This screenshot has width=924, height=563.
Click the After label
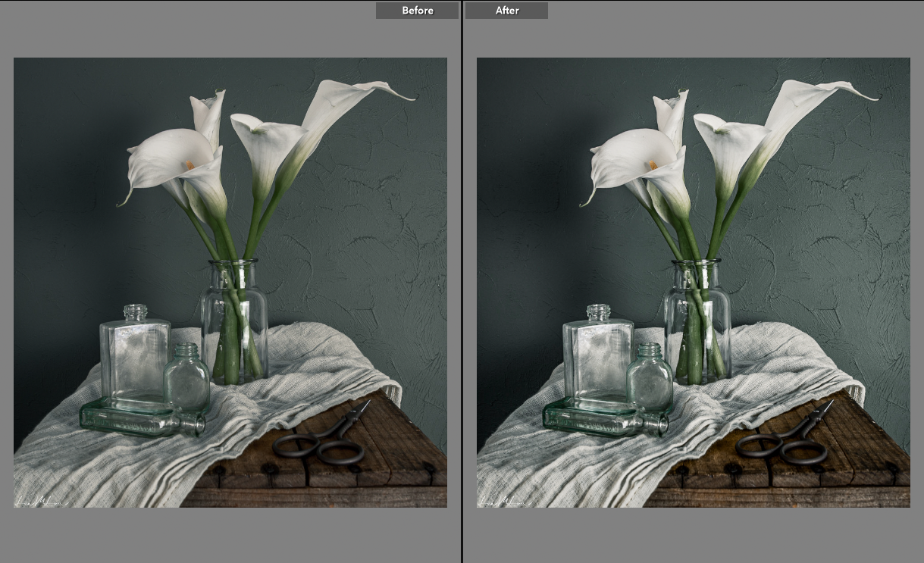[x=506, y=11]
